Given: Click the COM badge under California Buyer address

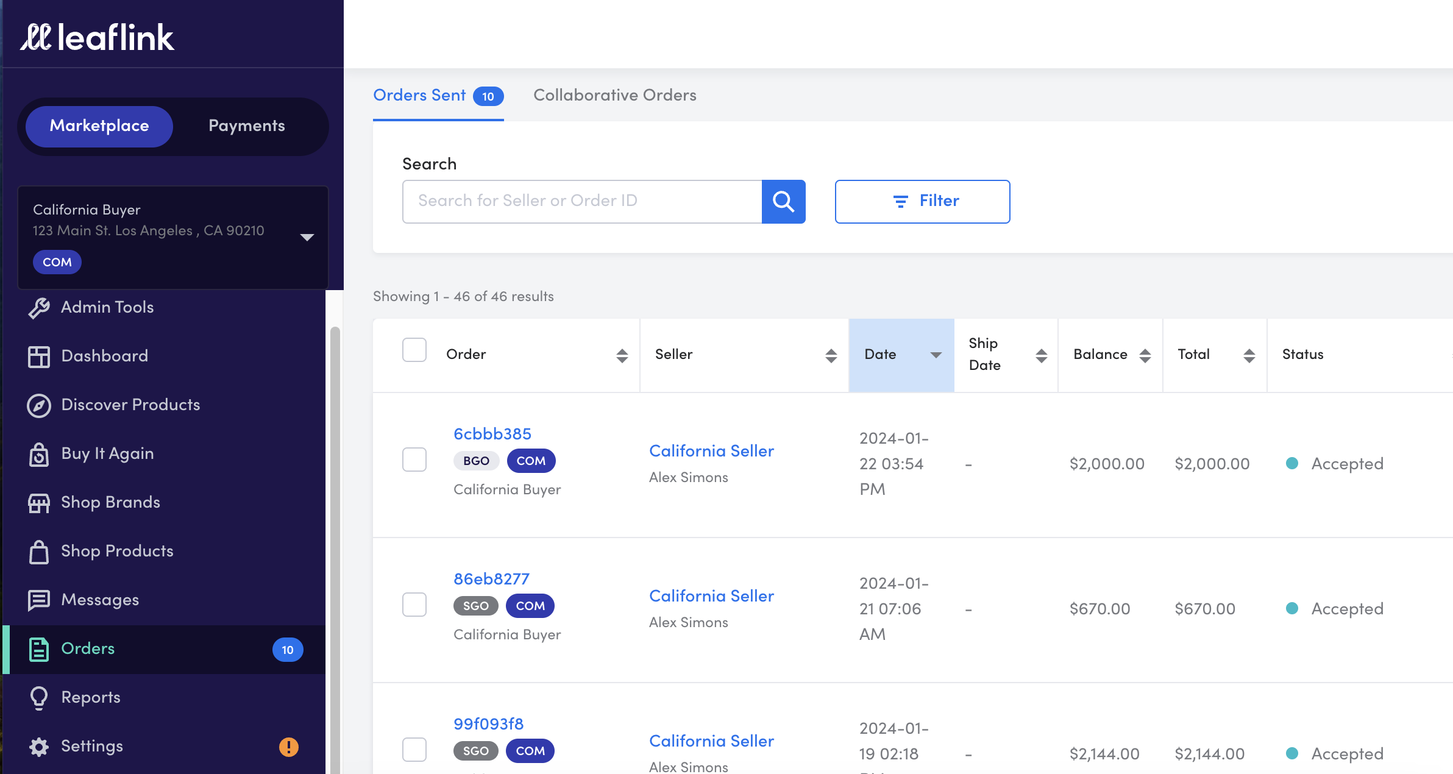Looking at the screenshot, I should click(57, 262).
